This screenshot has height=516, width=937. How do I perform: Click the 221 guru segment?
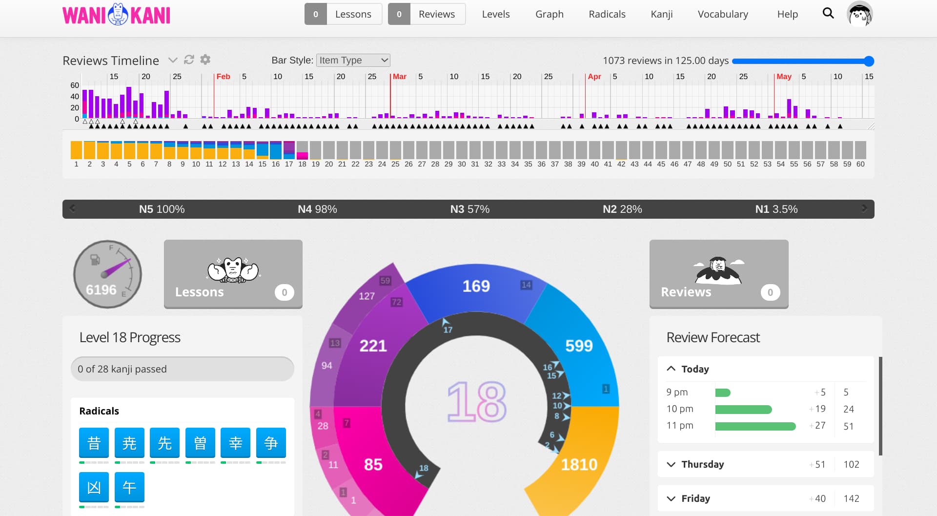[373, 346]
